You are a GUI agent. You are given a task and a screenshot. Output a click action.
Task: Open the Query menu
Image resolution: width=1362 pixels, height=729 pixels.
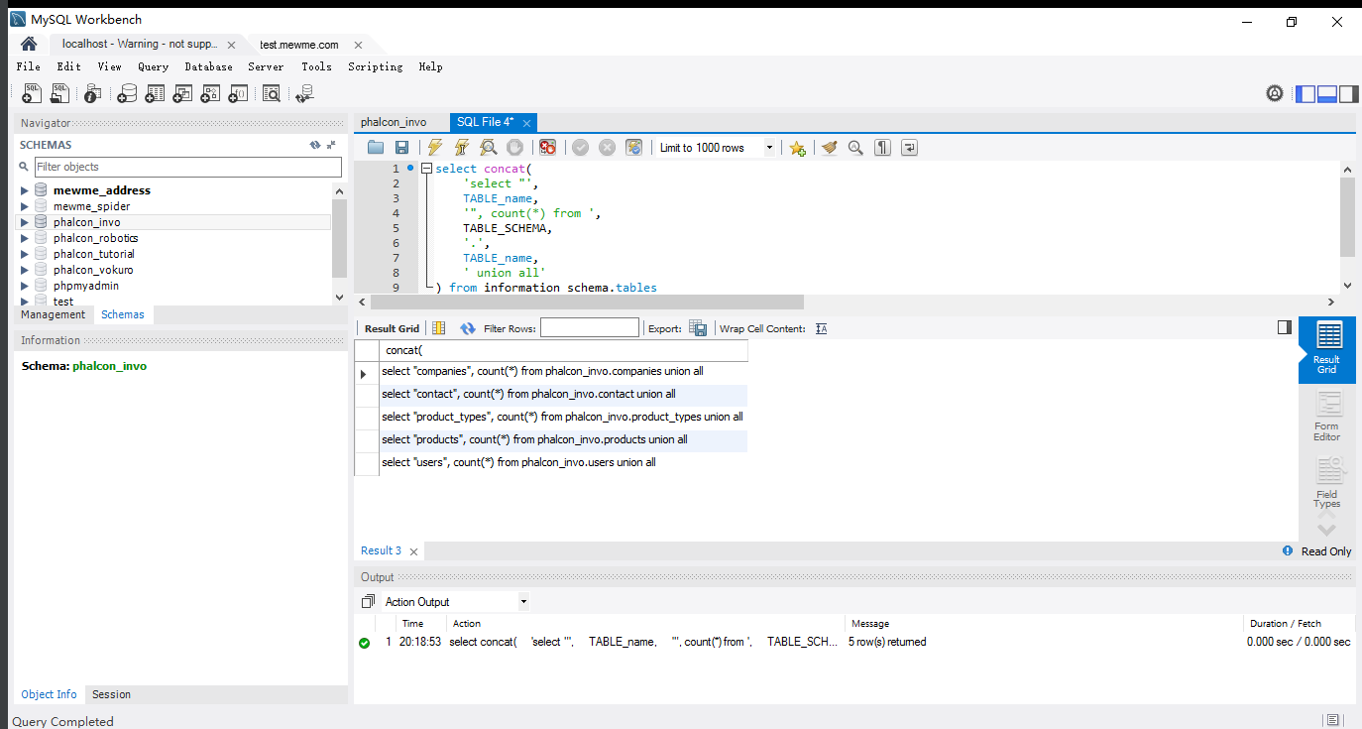[153, 66]
